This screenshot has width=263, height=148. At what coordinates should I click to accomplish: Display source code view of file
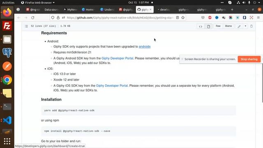(201, 26)
